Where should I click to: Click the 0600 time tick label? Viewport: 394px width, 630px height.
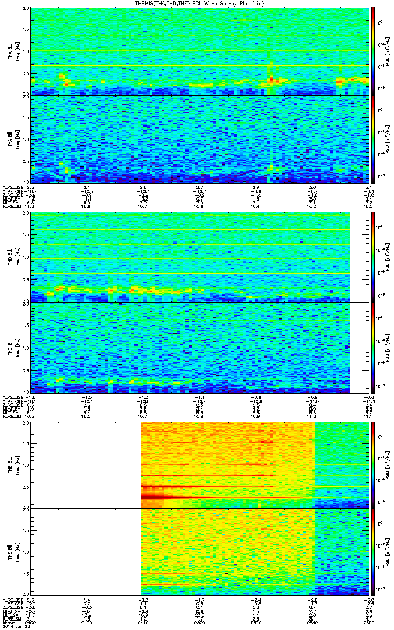point(368,622)
